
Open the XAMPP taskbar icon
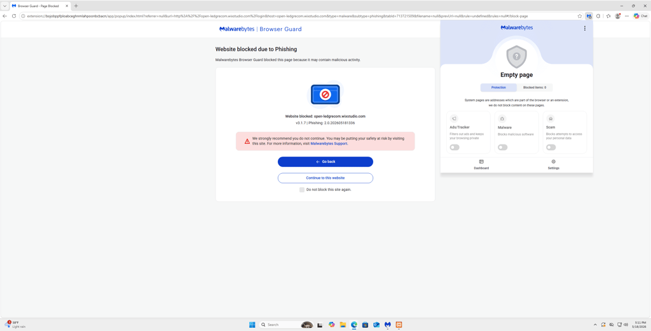[399, 325]
